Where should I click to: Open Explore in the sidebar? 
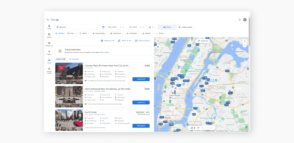[49, 36]
